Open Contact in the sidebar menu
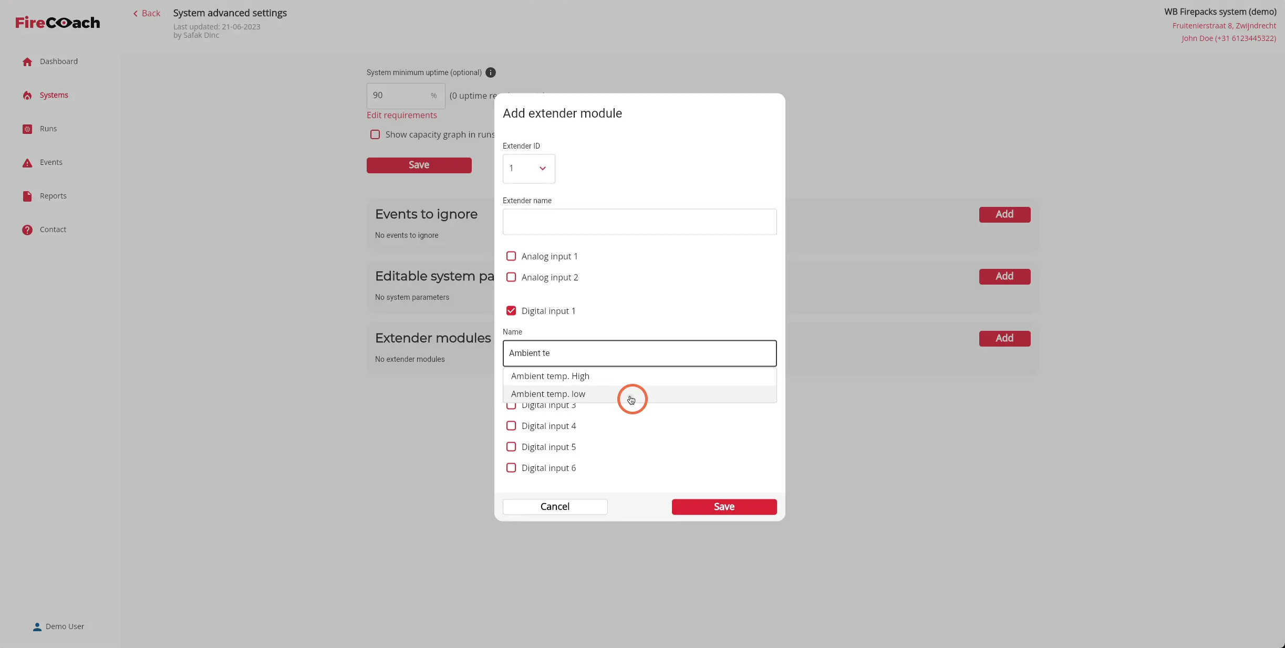 click(x=53, y=229)
